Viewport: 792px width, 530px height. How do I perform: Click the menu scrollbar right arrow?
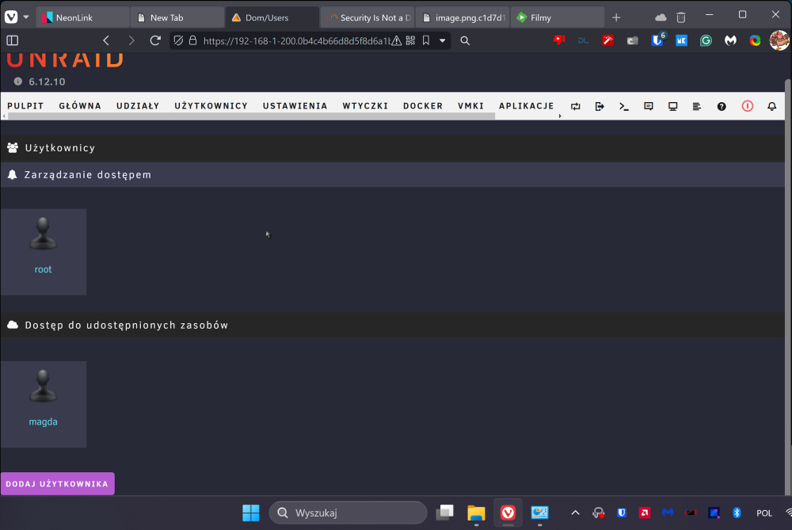[560, 116]
